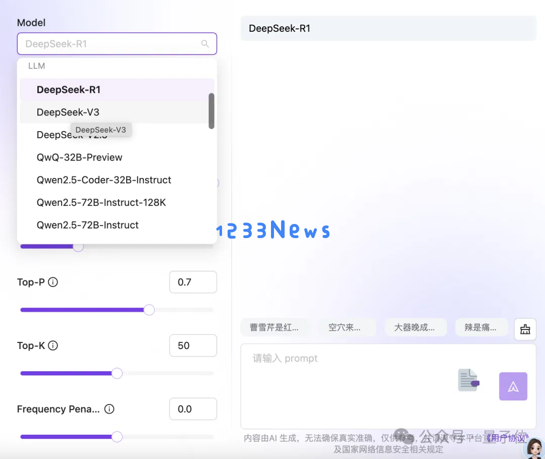Click the 大器晚成... suggestion chip
This screenshot has height=459, width=545.
415,327
